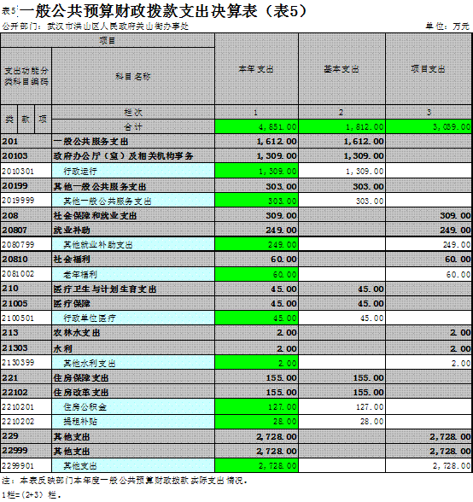473x502 pixels.
Task: Select the 行政运行 row name cell
Action: tap(133, 171)
